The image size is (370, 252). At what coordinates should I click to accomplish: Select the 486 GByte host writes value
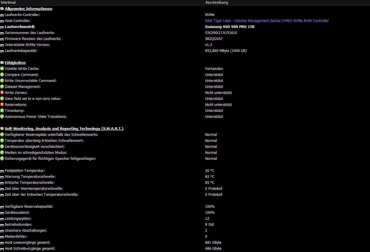click(x=213, y=249)
